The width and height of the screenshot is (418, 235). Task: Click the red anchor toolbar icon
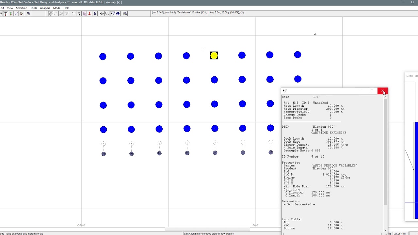(x=89, y=14)
